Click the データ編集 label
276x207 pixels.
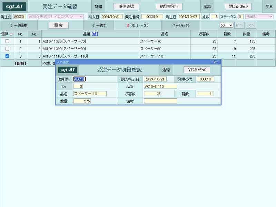pos(19,25)
